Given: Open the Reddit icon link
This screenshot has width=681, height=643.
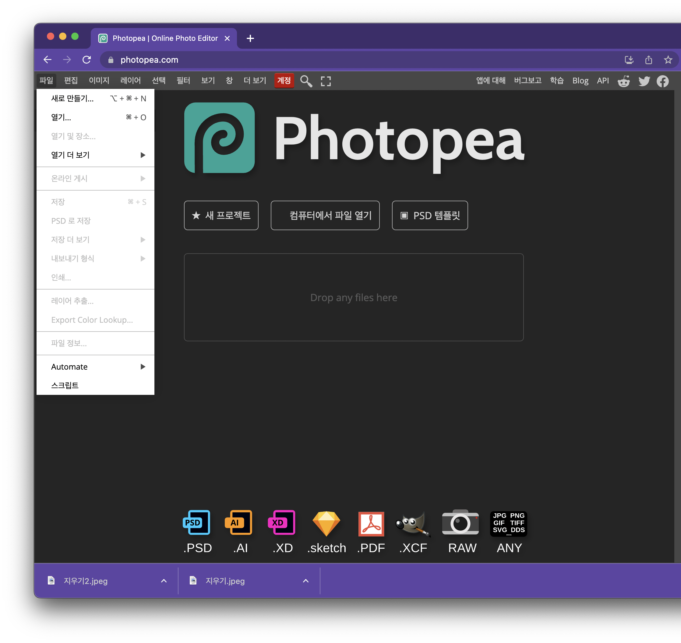Looking at the screenshot, I should pos(623,81).
